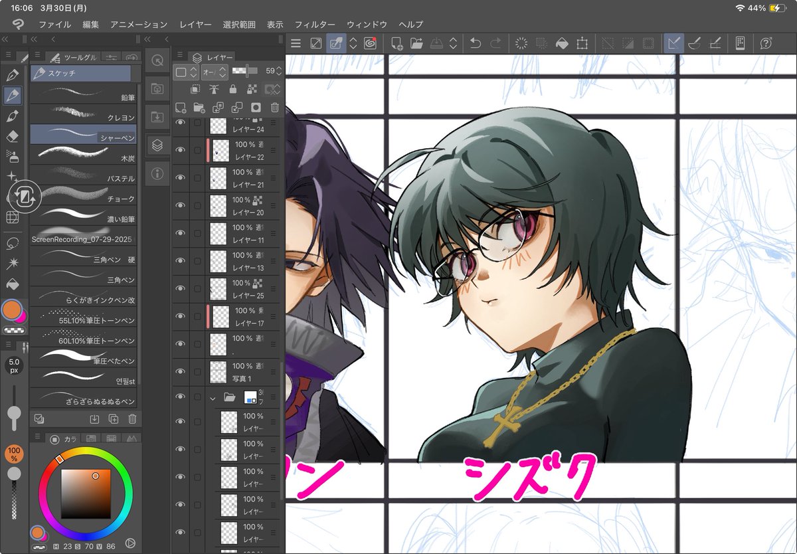Switch to the ツールグル sub tool tab
This screenshot has width=797, height=554.
pyautogui.click(x=73, y=57)
